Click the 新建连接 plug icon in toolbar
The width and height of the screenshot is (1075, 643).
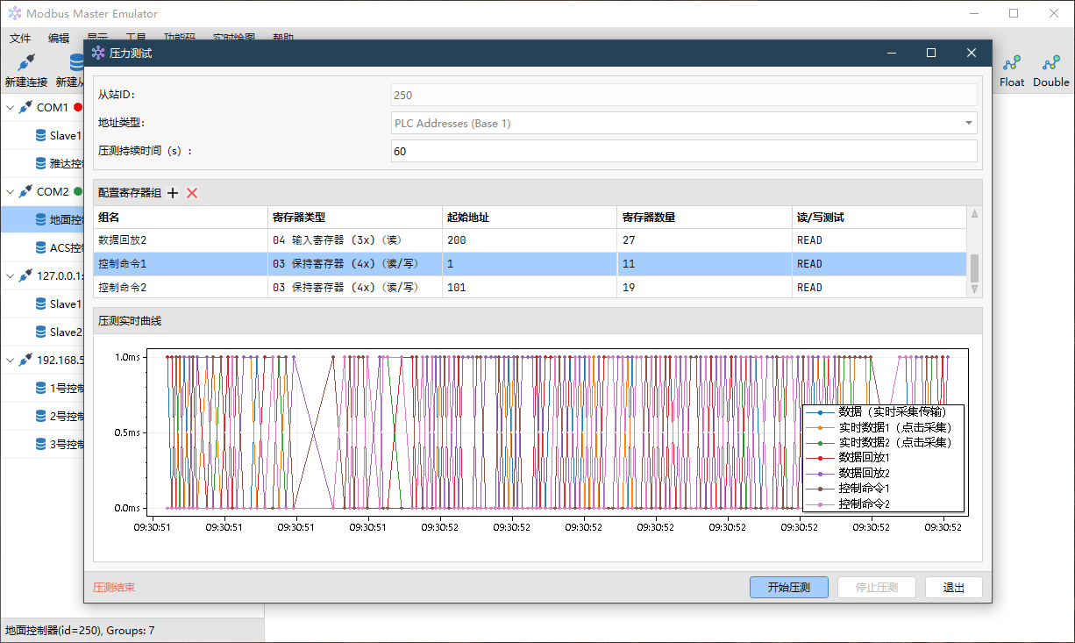click(x=25, y=63)
